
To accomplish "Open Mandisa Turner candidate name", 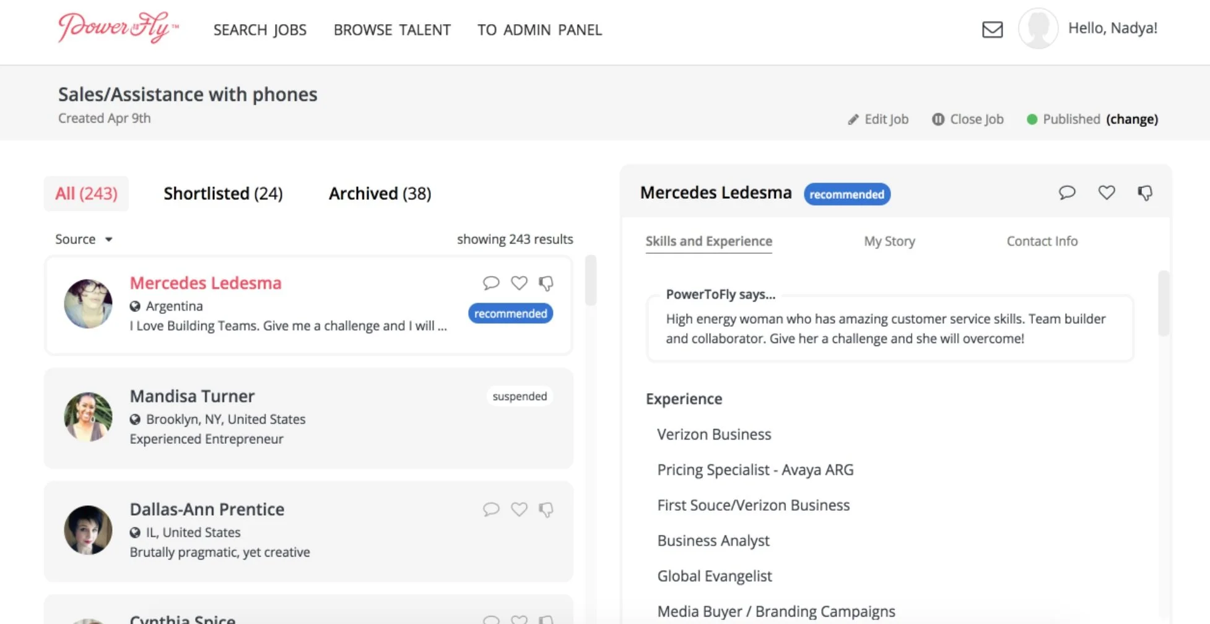I will click(192, 396).
